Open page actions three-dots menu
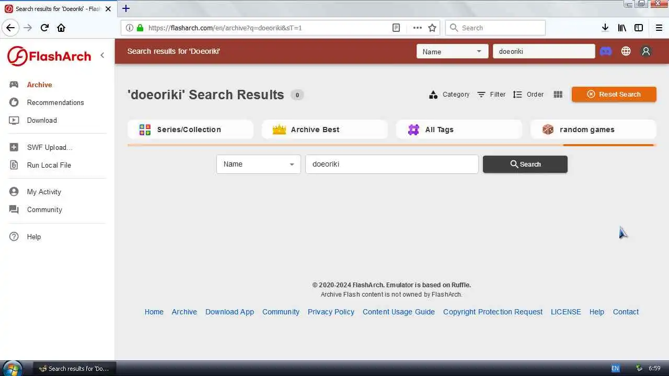The image size is (669, 376). click(x=417, y=28)
